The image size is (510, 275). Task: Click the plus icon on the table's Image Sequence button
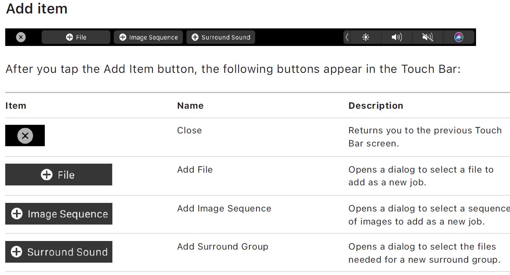pyautogui.click(x=17, y=214)
